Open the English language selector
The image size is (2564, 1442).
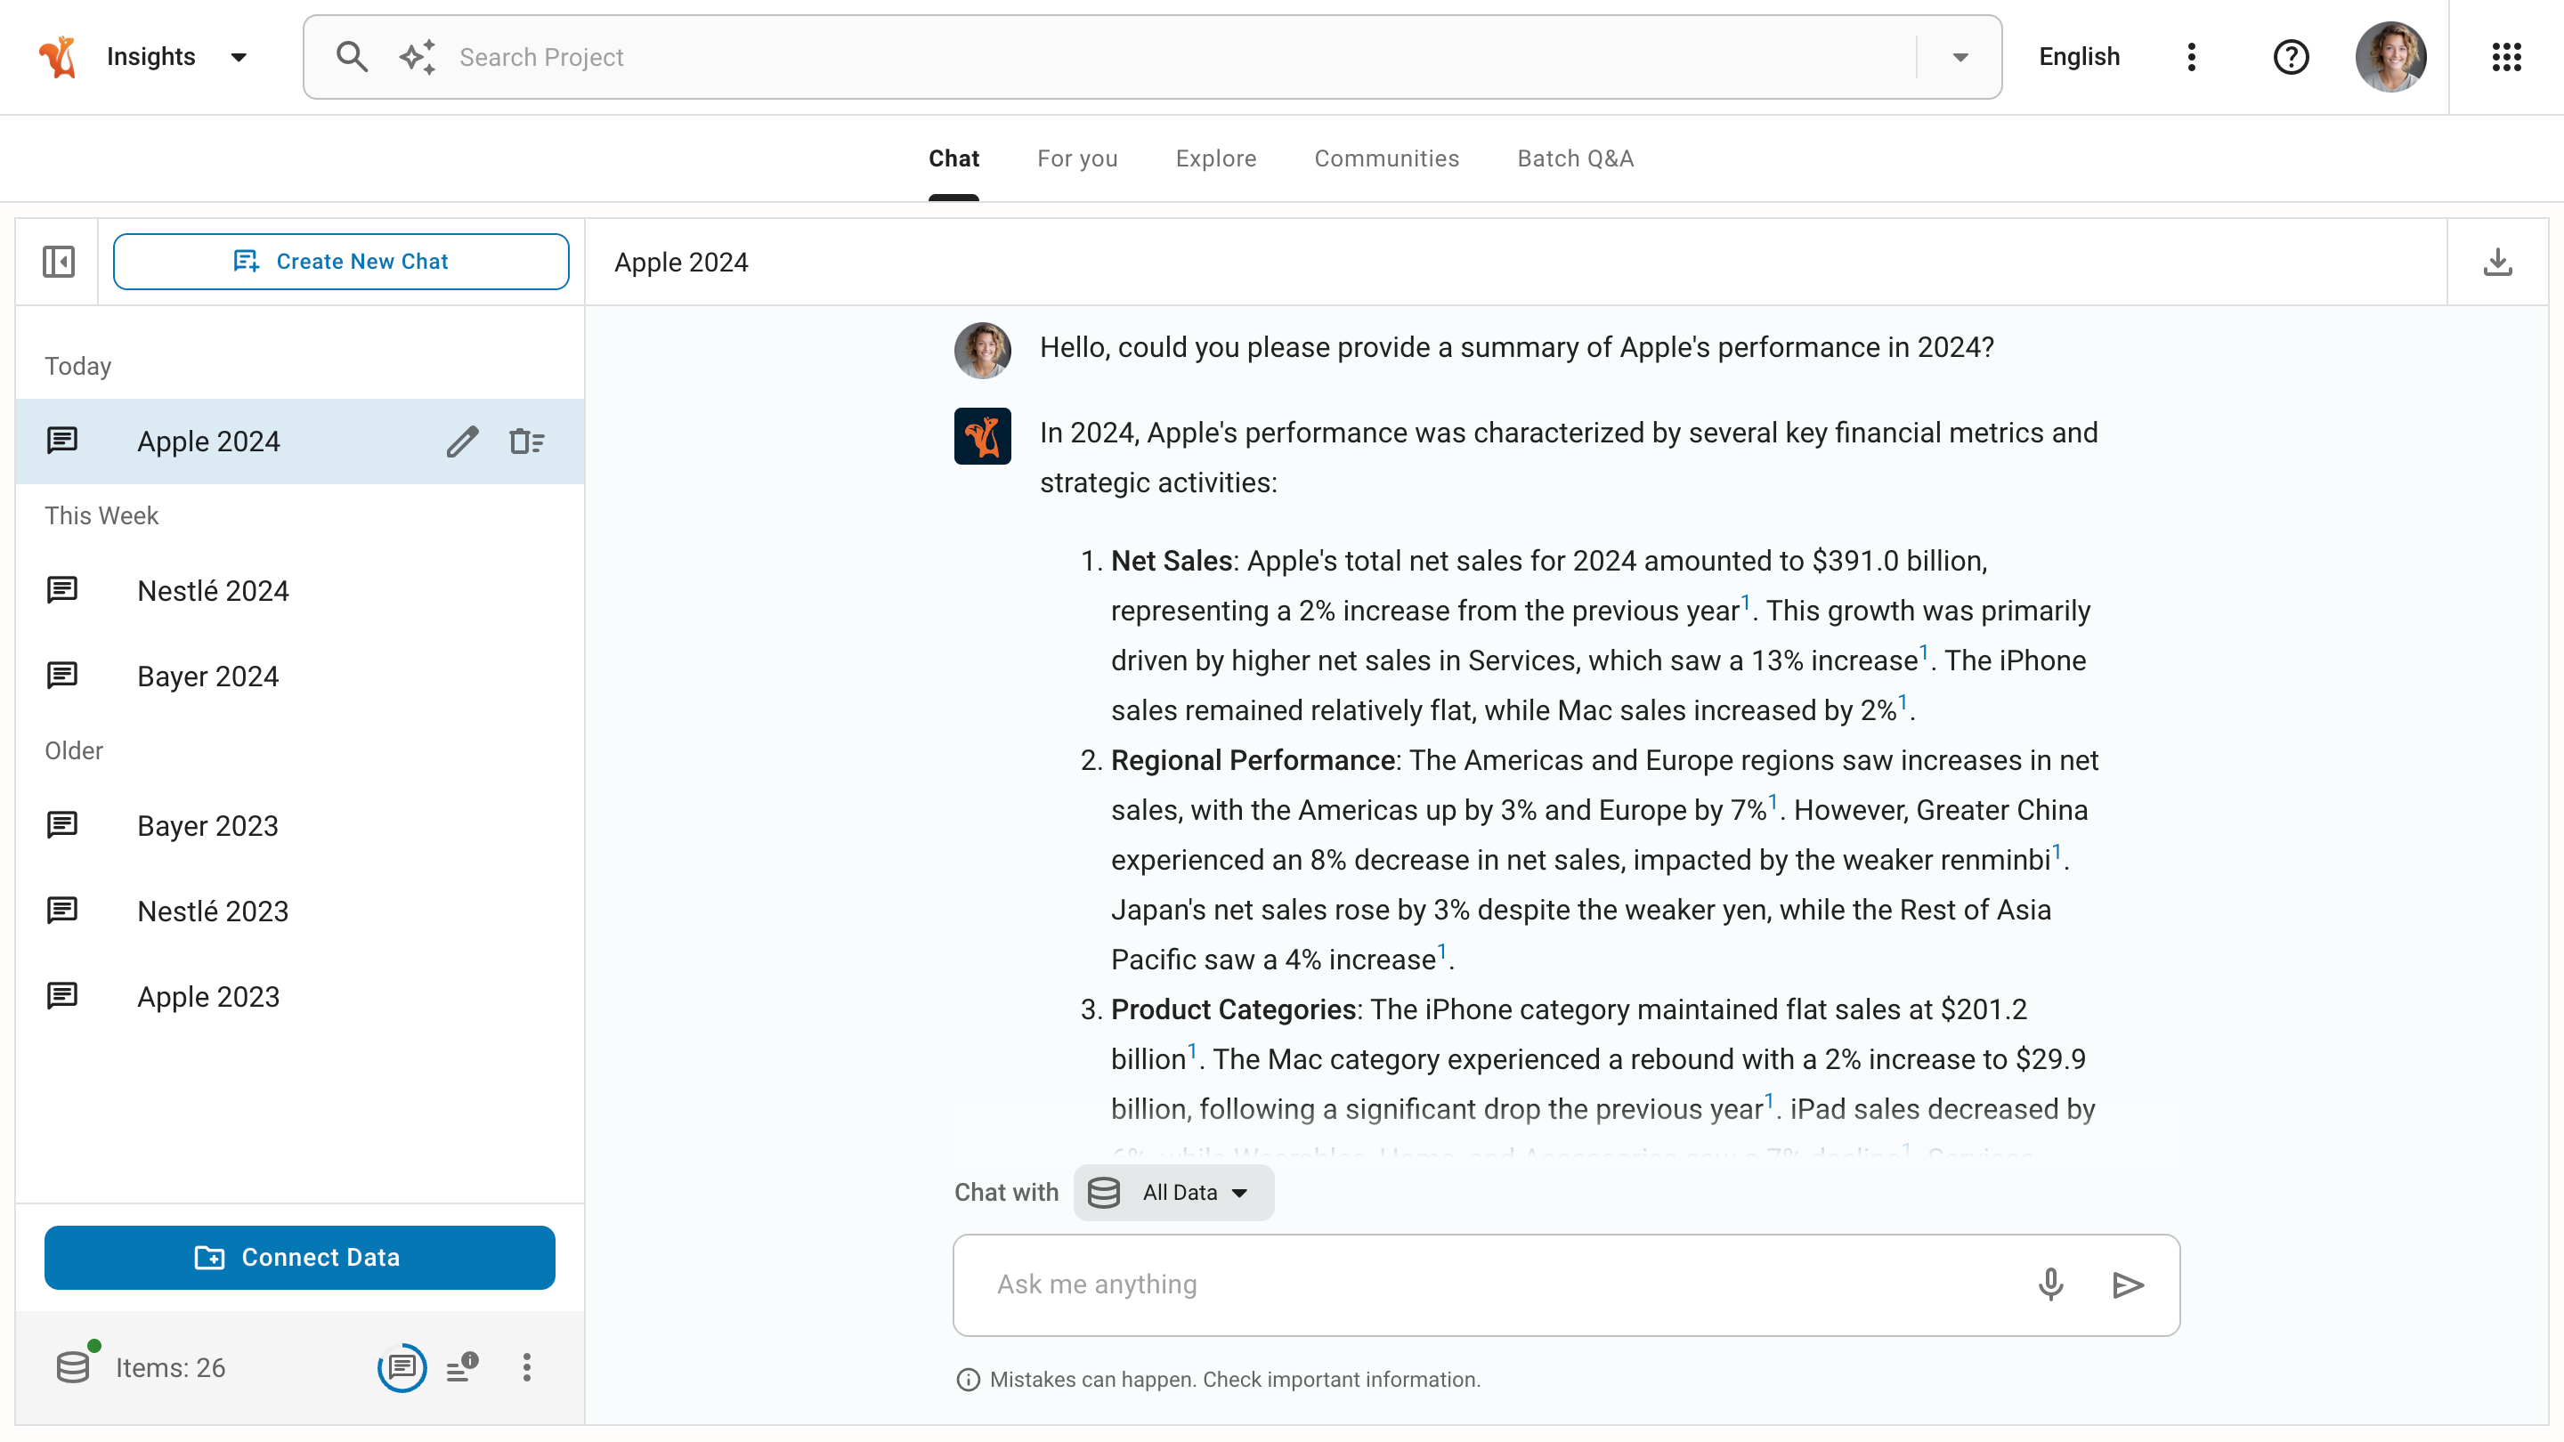pyautogui.click(x=2078, y=57)
